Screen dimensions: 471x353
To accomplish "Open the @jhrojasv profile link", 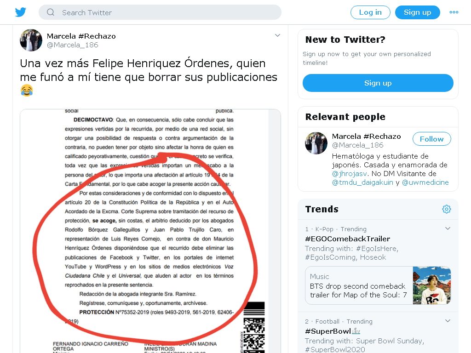I will [x=350, y=173].
